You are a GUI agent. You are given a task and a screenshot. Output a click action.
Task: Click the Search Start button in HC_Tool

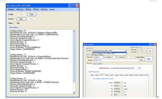tap(21, 19)
